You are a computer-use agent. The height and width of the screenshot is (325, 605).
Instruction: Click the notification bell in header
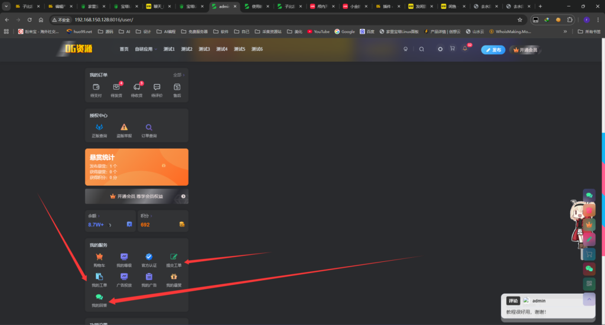point(465,49)
